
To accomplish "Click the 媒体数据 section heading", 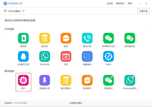I will (9, 71).
